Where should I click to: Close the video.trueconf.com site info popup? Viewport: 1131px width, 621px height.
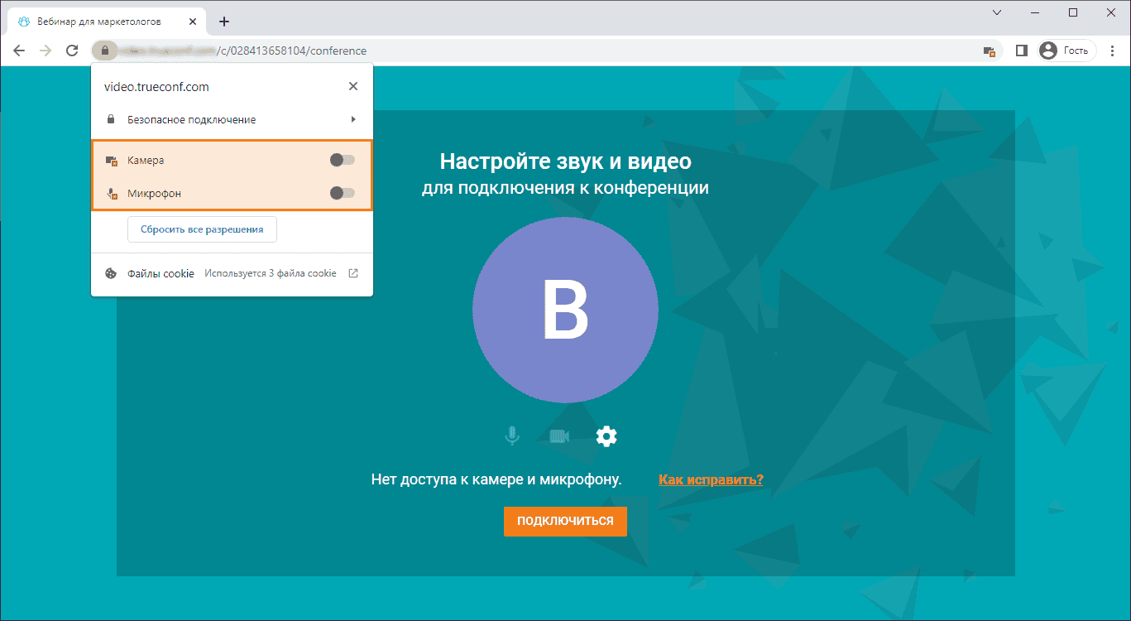[x=353, y=86]
